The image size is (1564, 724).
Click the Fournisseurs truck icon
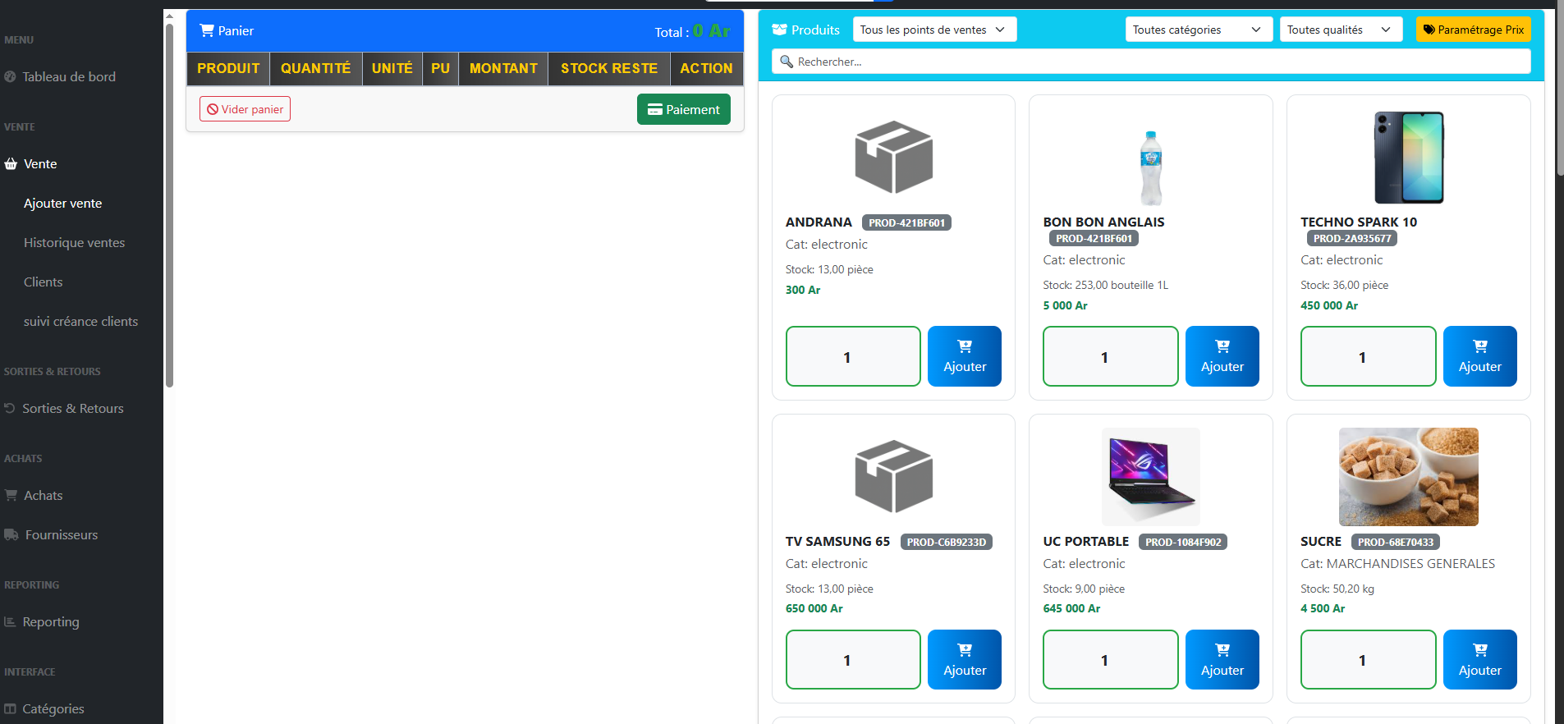point(11,534)
